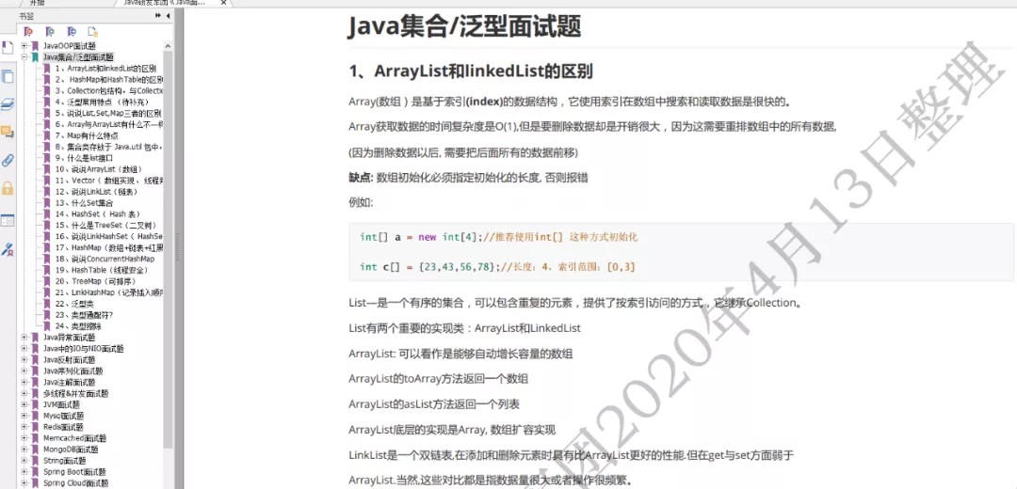Open the form fields panel icon
1017x489 pixels.
(8, 220)
